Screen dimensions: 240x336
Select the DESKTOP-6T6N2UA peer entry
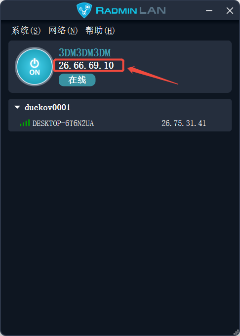[120, 123]
